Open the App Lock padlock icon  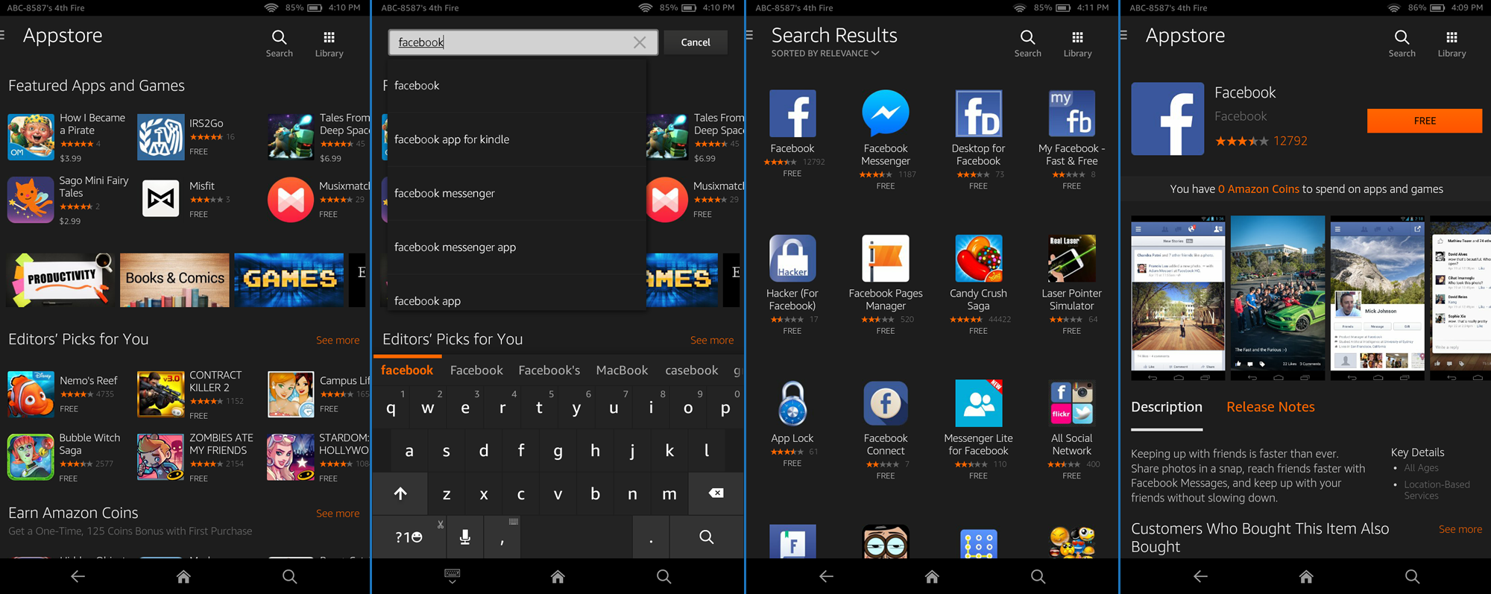792,404
